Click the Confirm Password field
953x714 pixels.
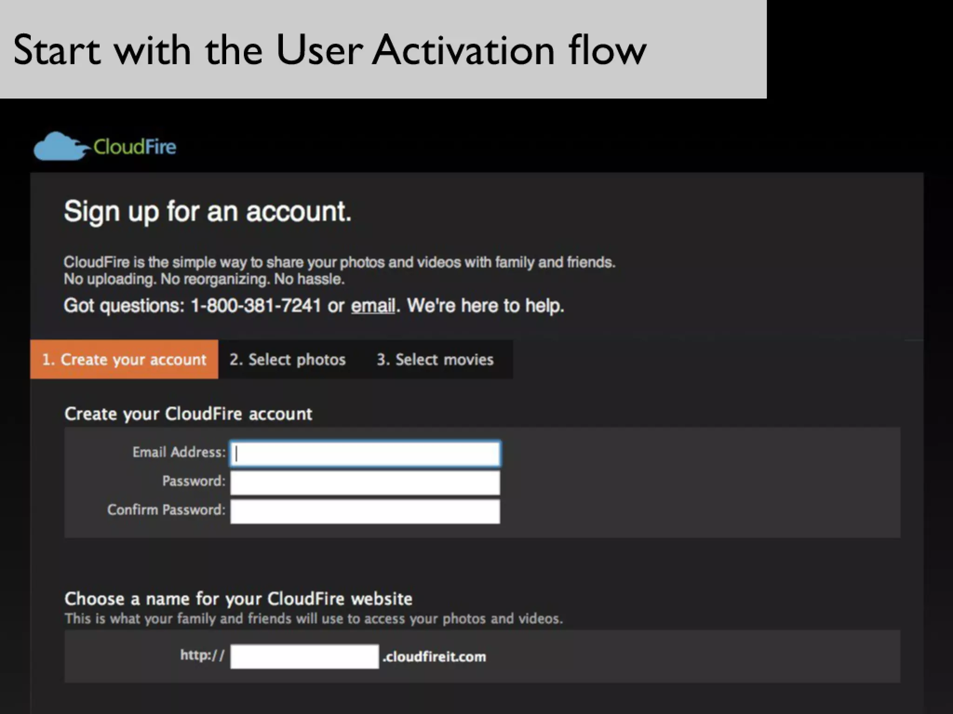click(x=365, y=511)
